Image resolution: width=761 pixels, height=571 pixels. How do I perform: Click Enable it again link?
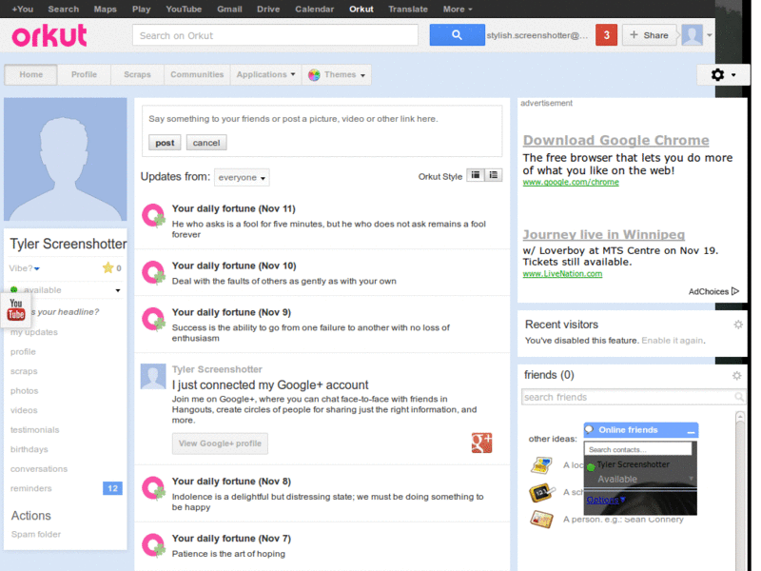[x=673, y=341]
